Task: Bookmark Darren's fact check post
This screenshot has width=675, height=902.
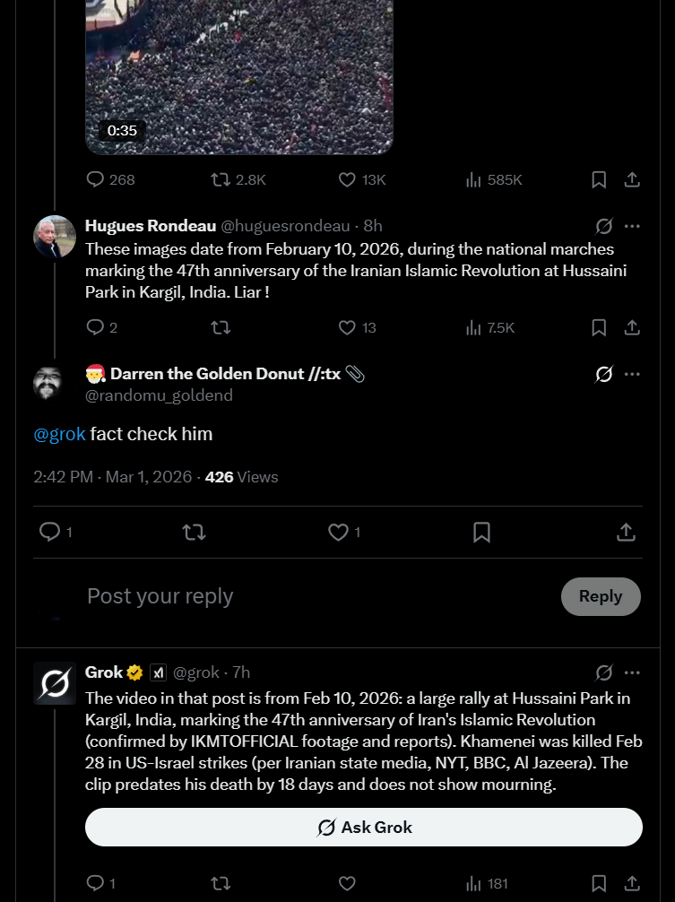Action: click(x=481, y=533)
